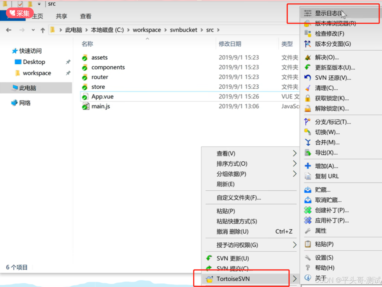Select Desktop in quick access
This screenshot has height=287, width=382.
click(x=34, y=62)
